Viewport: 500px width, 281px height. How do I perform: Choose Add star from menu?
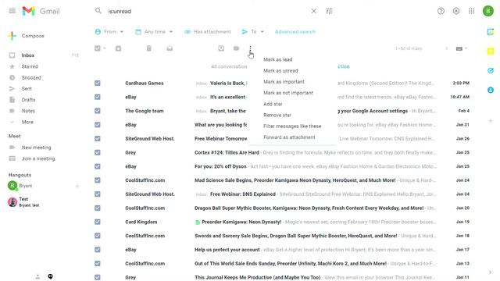[x=273, y=104]
